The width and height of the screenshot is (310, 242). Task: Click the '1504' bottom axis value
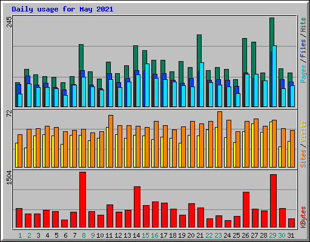tap(9, 178)
